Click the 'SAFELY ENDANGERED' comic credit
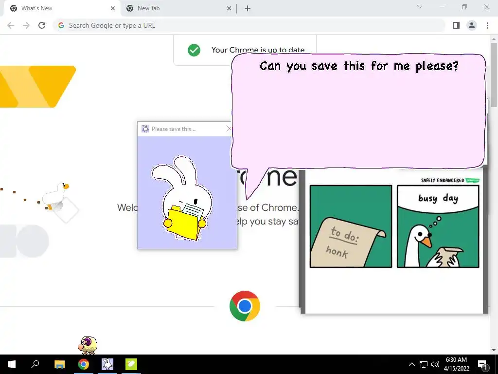 [443, 180]
